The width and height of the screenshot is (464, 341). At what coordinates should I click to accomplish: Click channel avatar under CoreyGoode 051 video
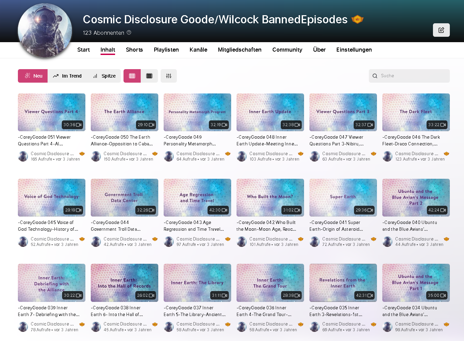pyautogui.click(x=23, y=156)
